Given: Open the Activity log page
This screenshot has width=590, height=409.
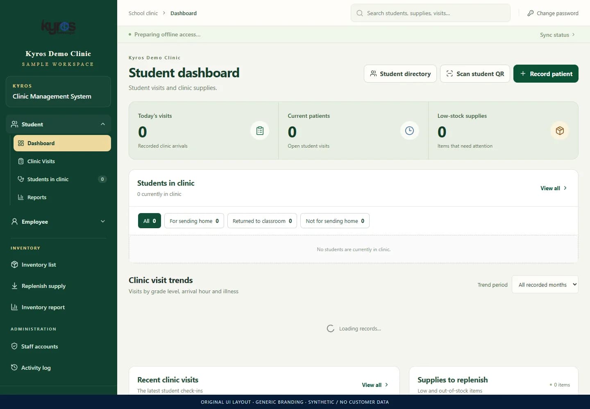Looking at the screenshot, I should click(59, 368).
